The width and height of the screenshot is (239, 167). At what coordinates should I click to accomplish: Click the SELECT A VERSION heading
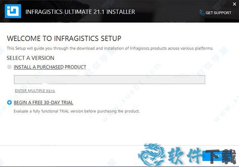coord(31,58)
